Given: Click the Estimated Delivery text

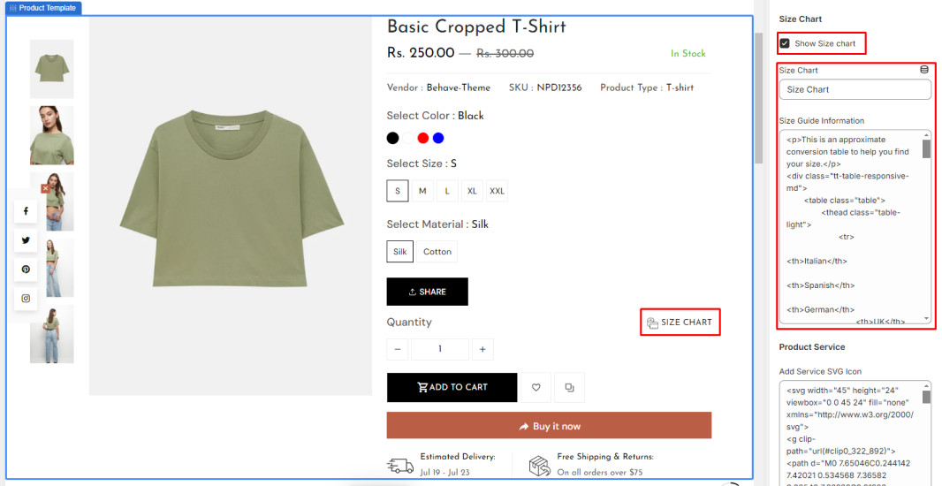Looking at the screenshot, I should 458,457.
